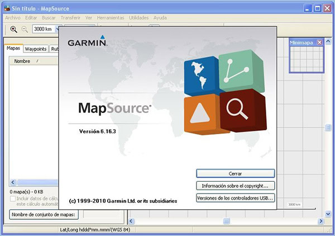Maximize the MapSource window
335x236 pixels.
click(318, 8)
